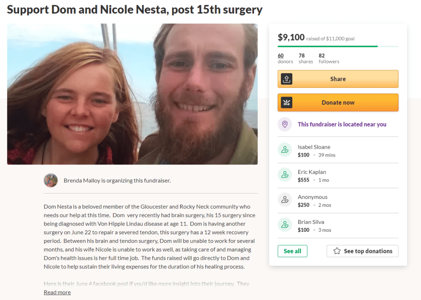Viewport: 421px width, 300px height.
Task: Click Eric Kaplan's donor avatar icon
Action: point(285,175)
